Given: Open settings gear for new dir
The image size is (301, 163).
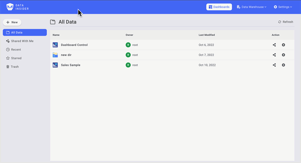Looking at the screenshot, I should click(x=283, y=55).
